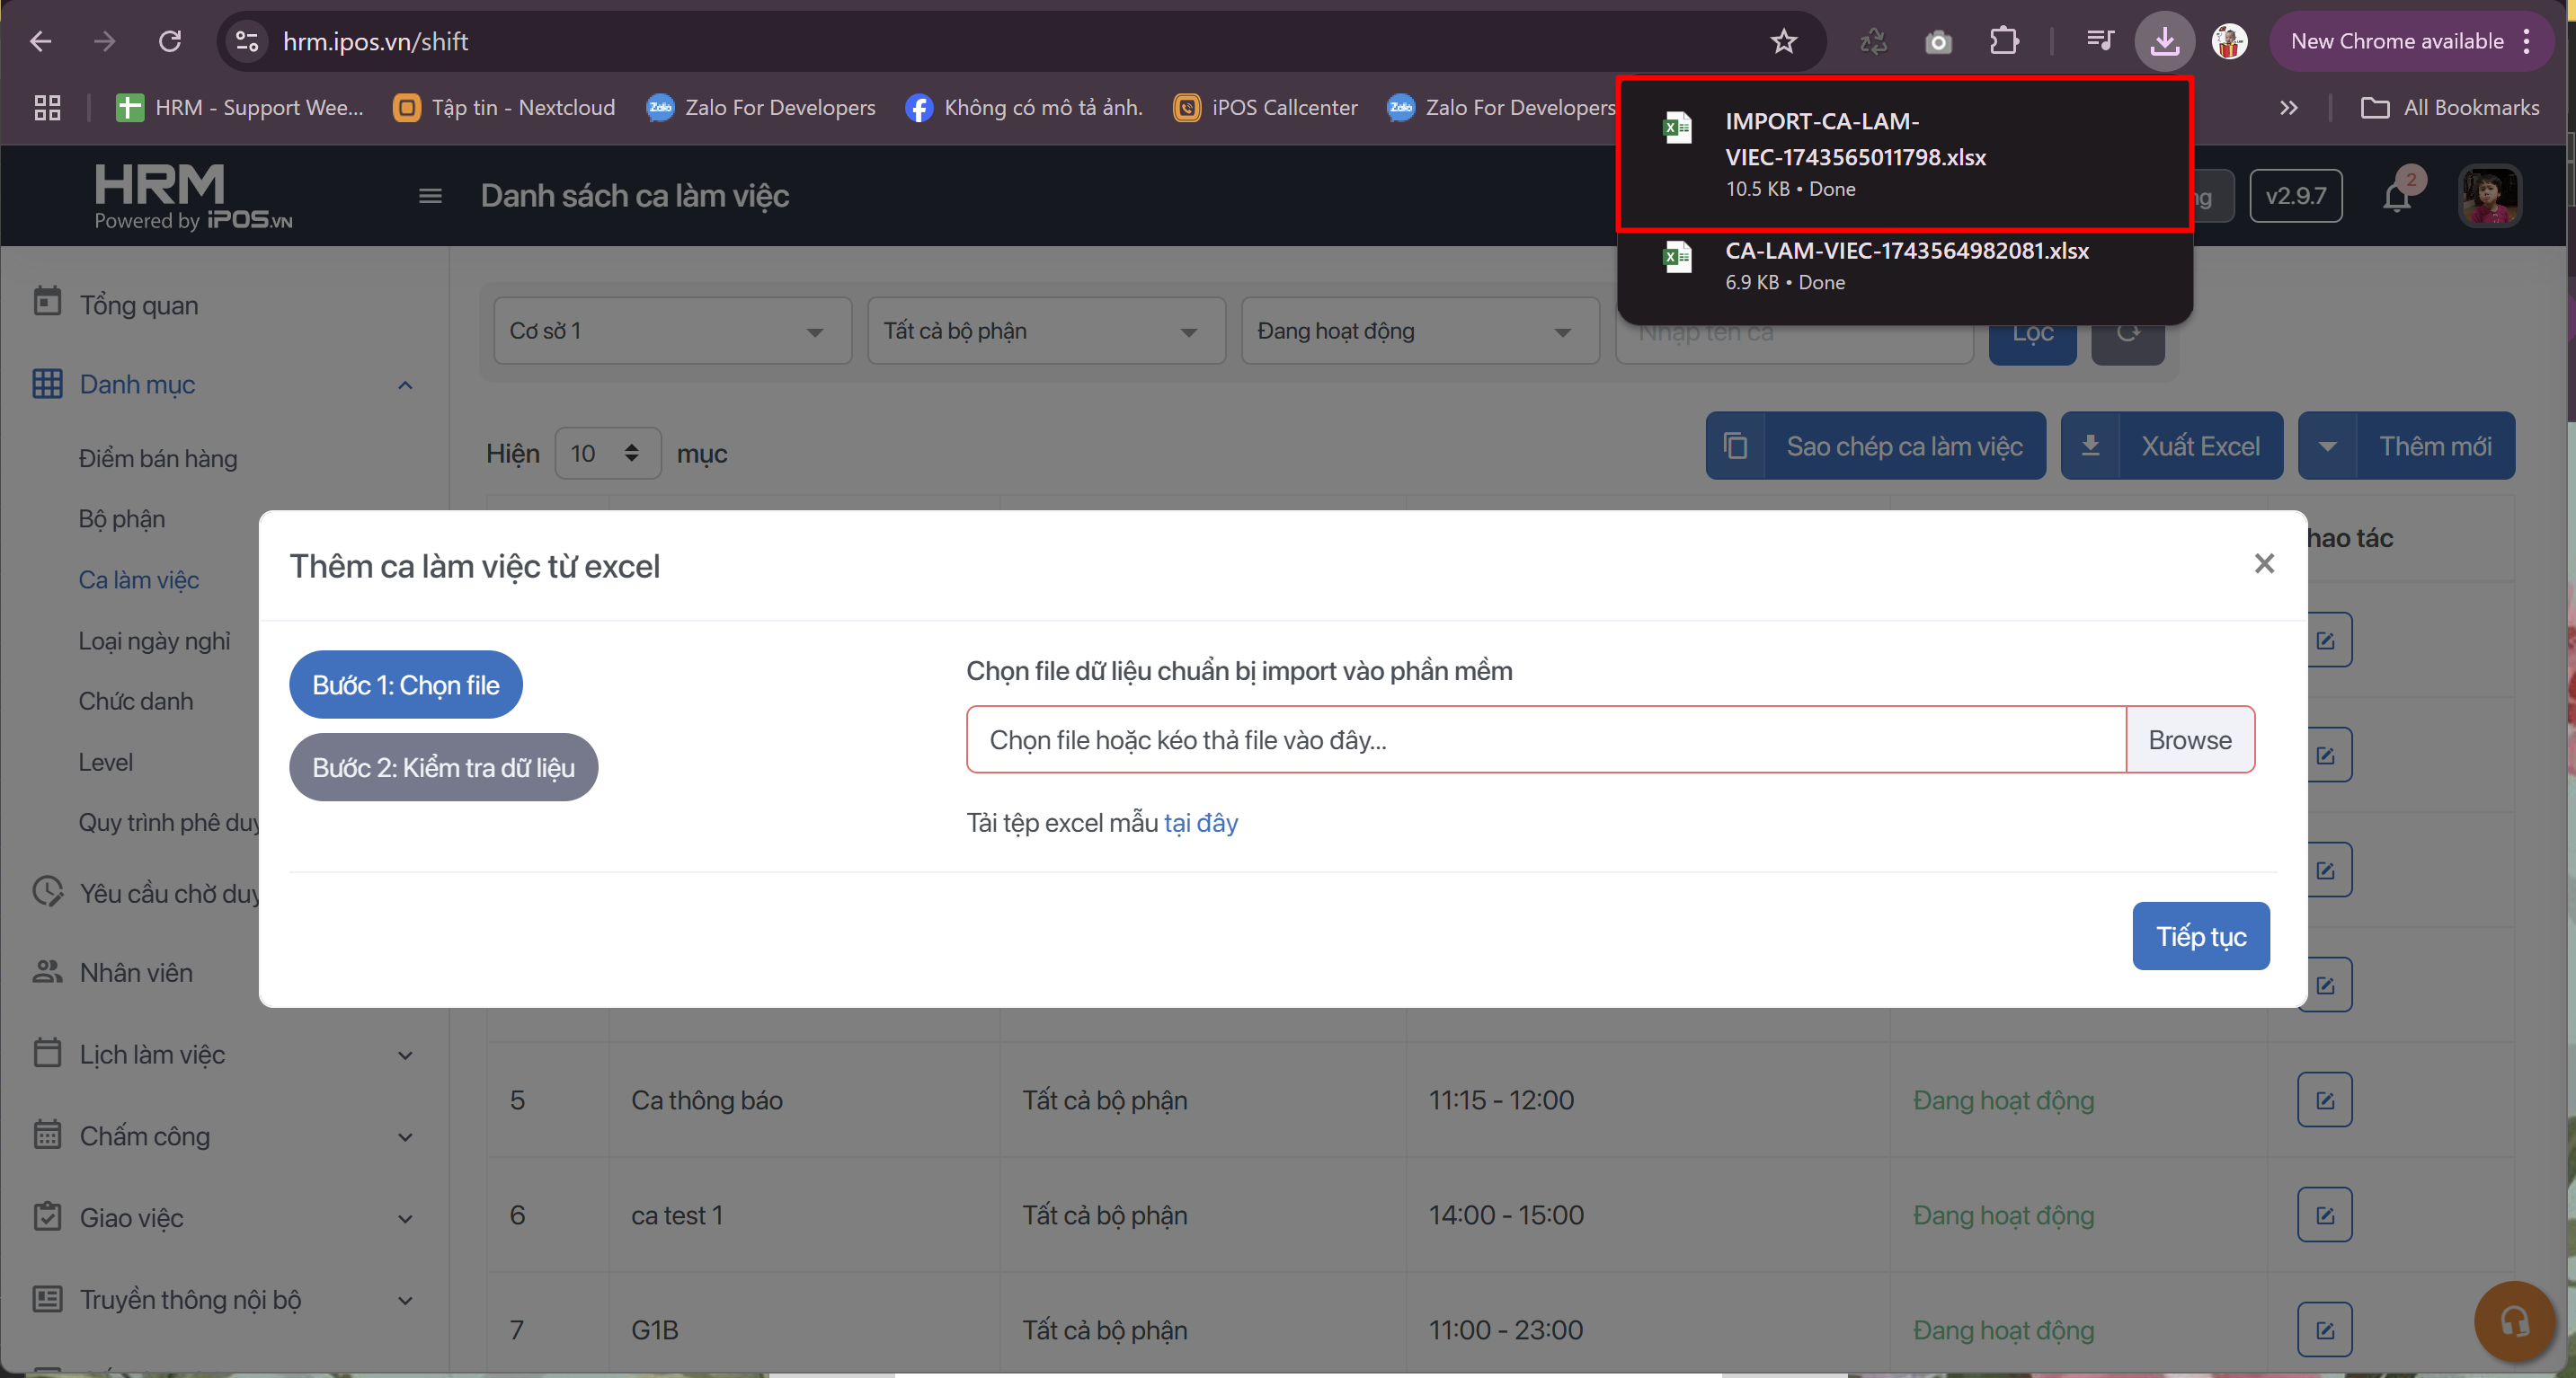This screenshot has height=1378, width=2576.
Task: Open the notification bell icon
Action: coord(2396,196)
